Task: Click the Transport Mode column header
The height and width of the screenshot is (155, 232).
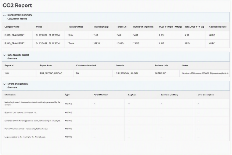Action: (76, 27)
